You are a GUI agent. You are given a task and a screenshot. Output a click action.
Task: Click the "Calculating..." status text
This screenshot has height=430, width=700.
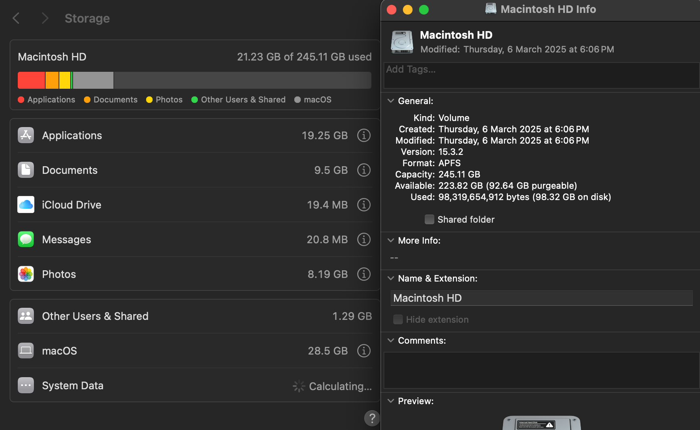(340, 386)
